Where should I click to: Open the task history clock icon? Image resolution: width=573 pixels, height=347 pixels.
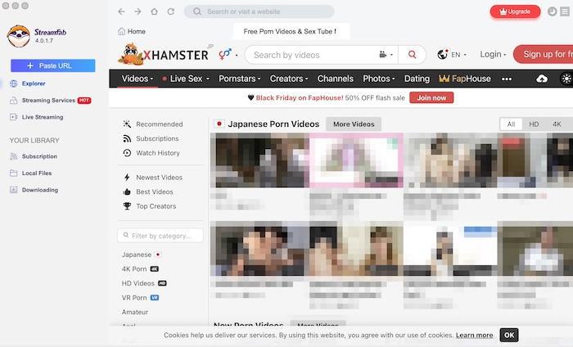pyautogui.click(x=553, y=11)
